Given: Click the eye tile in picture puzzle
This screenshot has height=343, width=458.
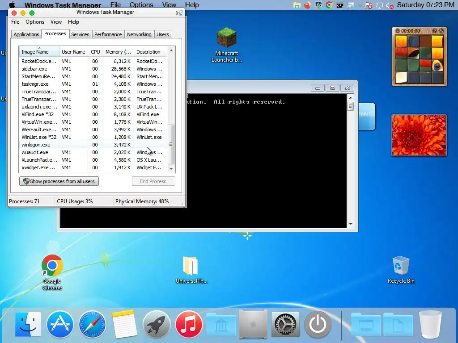Looking at the screenshot, I should 437,66.
